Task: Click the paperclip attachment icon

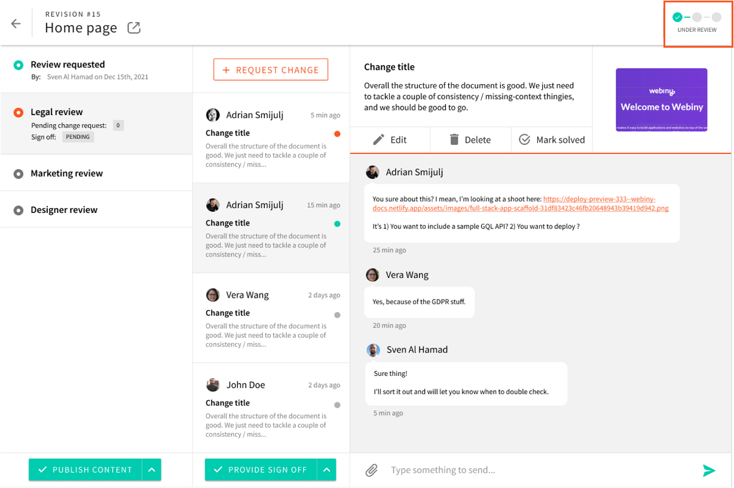Action: (372, 470)
